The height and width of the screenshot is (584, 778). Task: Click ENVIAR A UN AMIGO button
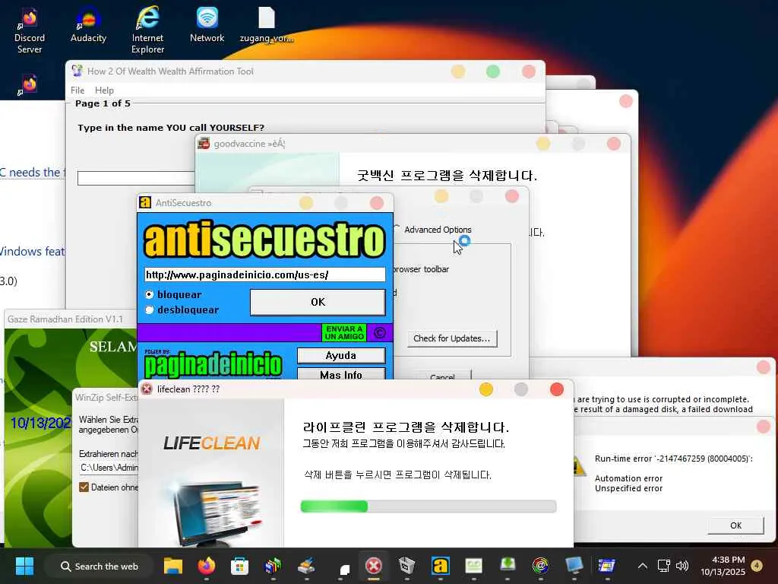pos(344,333)
